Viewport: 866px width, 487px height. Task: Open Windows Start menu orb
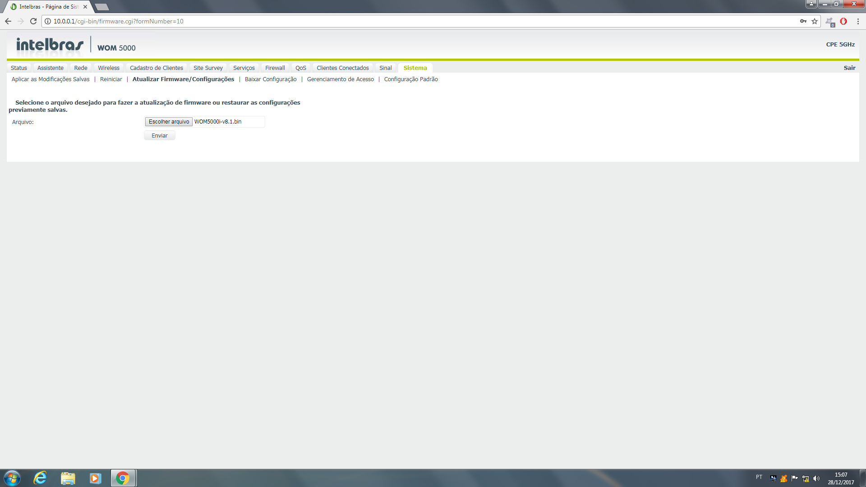12,478
